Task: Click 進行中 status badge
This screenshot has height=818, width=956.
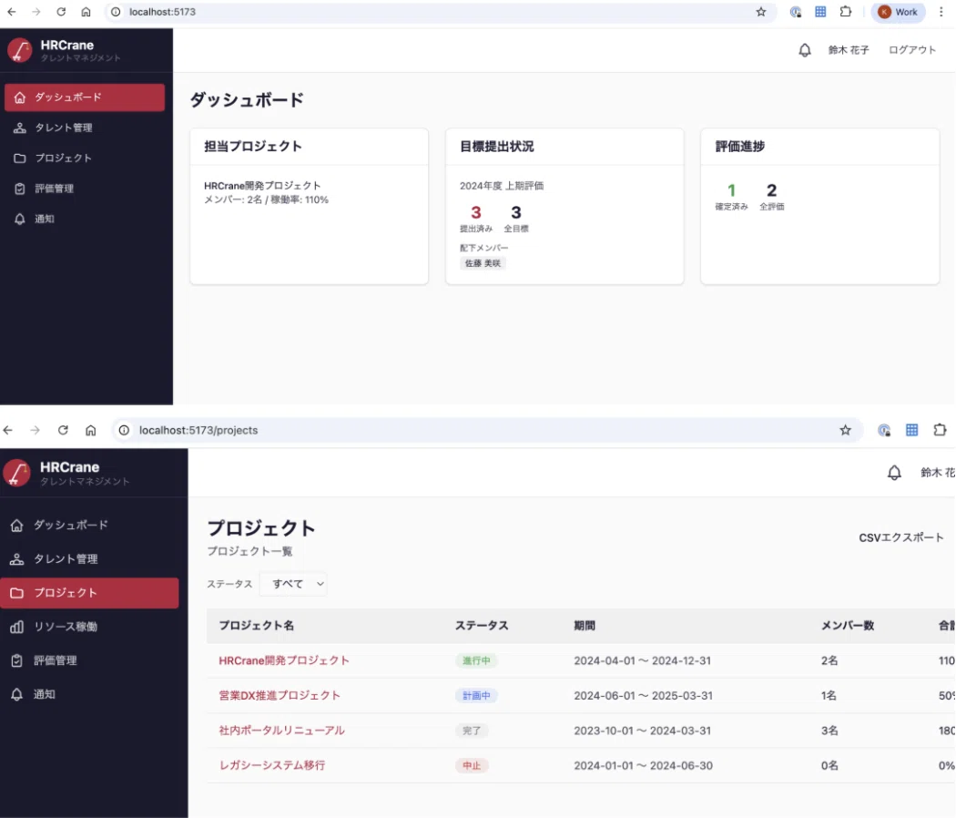Action: pos(476,660)
